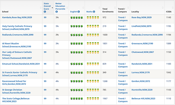Image resolution: width=175 pixels, height=105 pixels.
Task: Click score 99 in St Francis Xavier row
Action: 45,72
